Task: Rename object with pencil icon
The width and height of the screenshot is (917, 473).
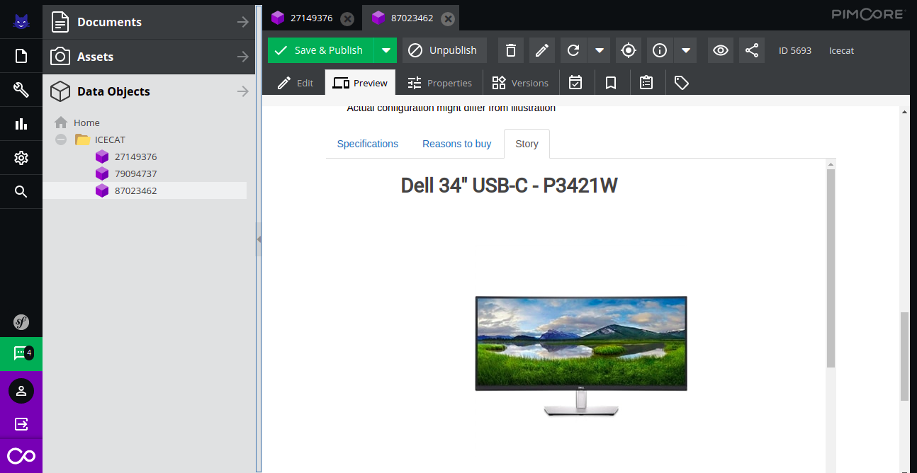Action: point(542,50)
